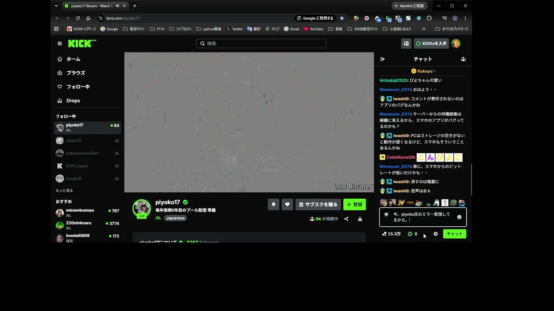Click the サブスクを贈る gift button

(319, 204)
